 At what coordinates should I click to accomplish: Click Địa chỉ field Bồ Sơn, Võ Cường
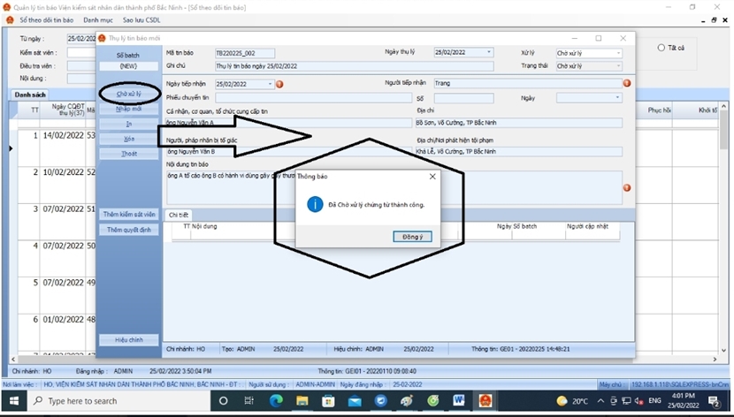(x=519, y=123)
